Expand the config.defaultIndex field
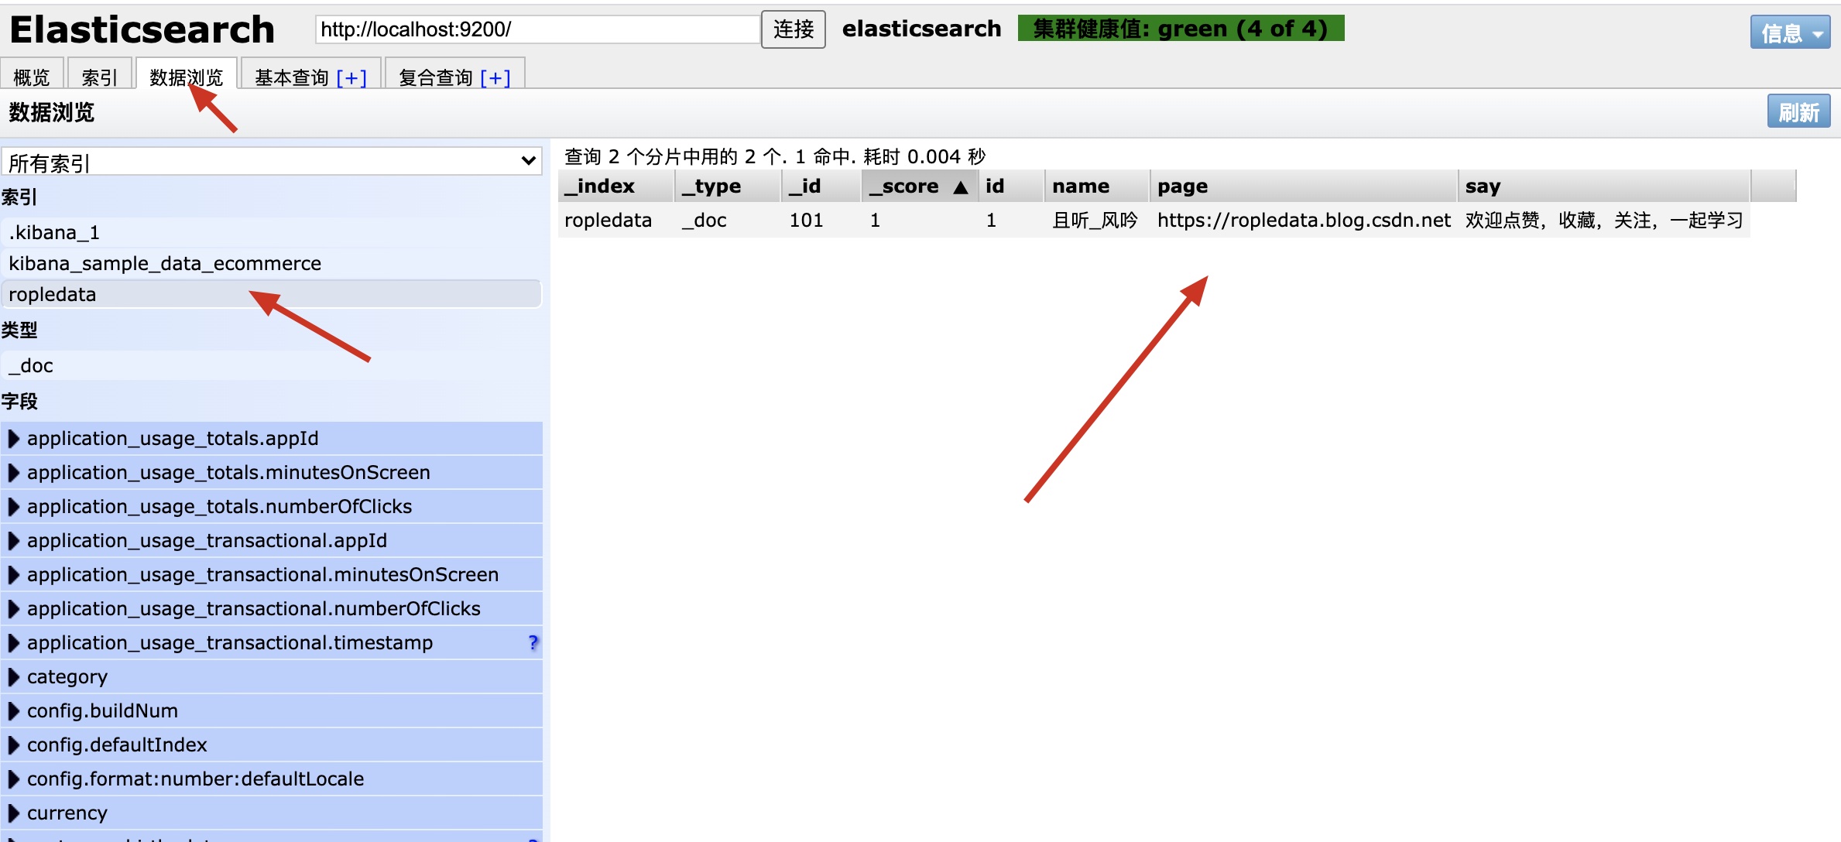Image resolution: width=1841 pixels, height=842 pixels. [272, 744]
